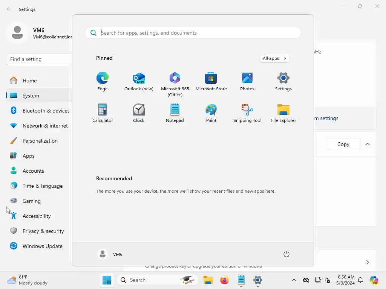386x289 pixels.
Task: Open Gaming settings category
Action: click(x=39, y=201)
